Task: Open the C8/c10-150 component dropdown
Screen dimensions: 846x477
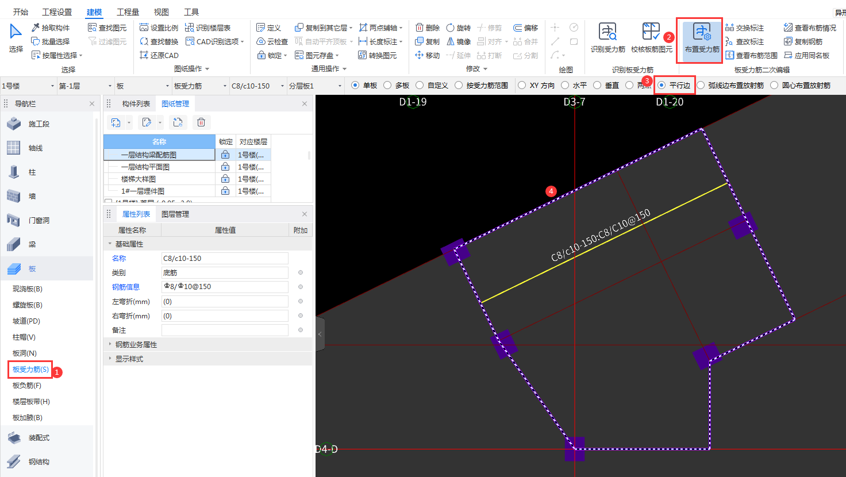Action: coord(257,86)
